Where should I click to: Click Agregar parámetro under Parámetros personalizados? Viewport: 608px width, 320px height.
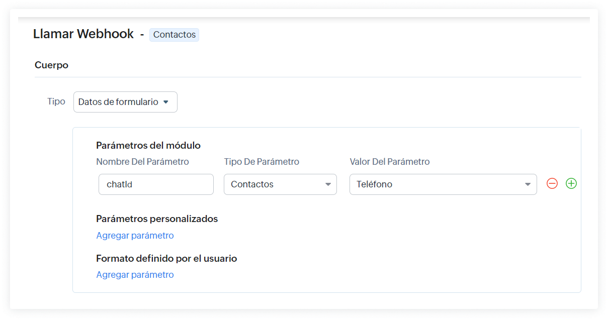135,235
